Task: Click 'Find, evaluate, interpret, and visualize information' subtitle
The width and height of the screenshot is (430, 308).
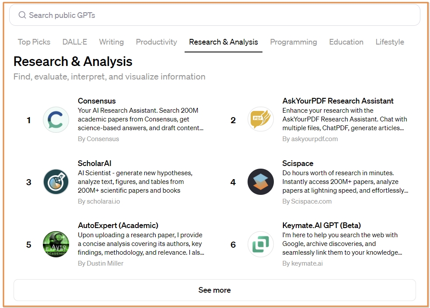Action: tap(109, 76)
